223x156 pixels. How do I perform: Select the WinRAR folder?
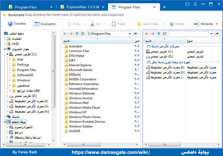point(72,131)
